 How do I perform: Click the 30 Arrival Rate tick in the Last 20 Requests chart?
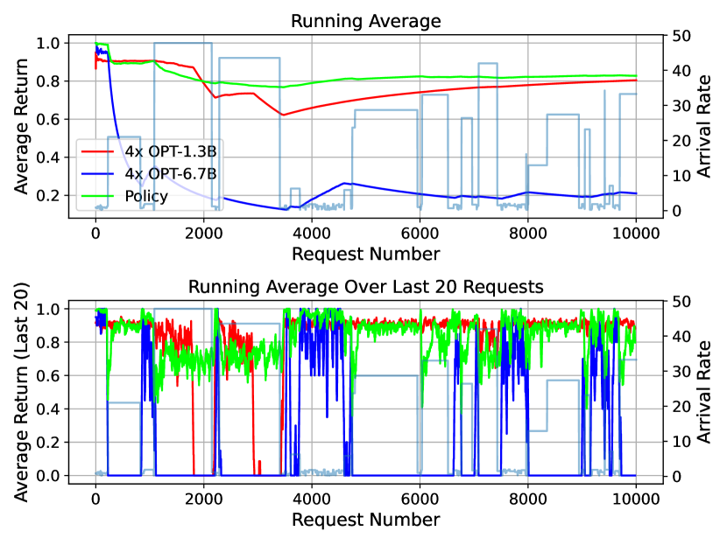[x=681, y=372]
